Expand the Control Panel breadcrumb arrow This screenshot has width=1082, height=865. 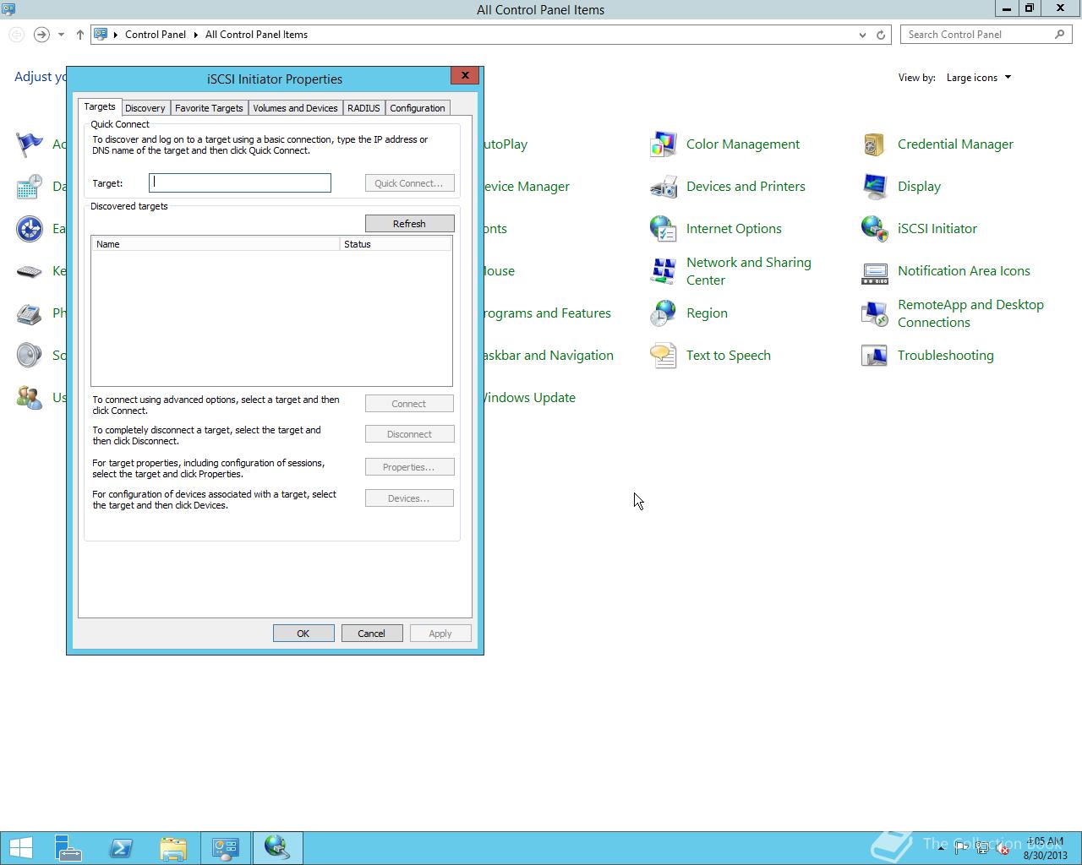tap(195, 35)
